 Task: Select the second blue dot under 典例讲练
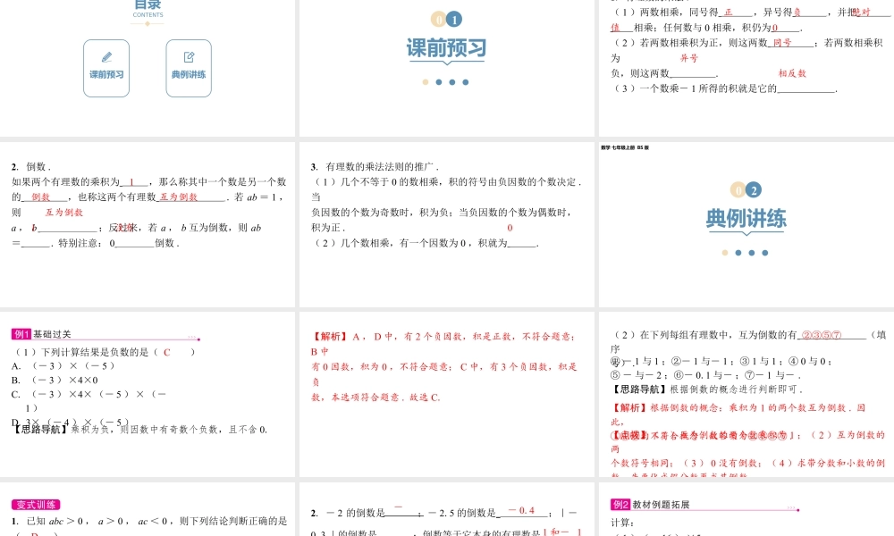pyautogui.click(x=751, y=252)
